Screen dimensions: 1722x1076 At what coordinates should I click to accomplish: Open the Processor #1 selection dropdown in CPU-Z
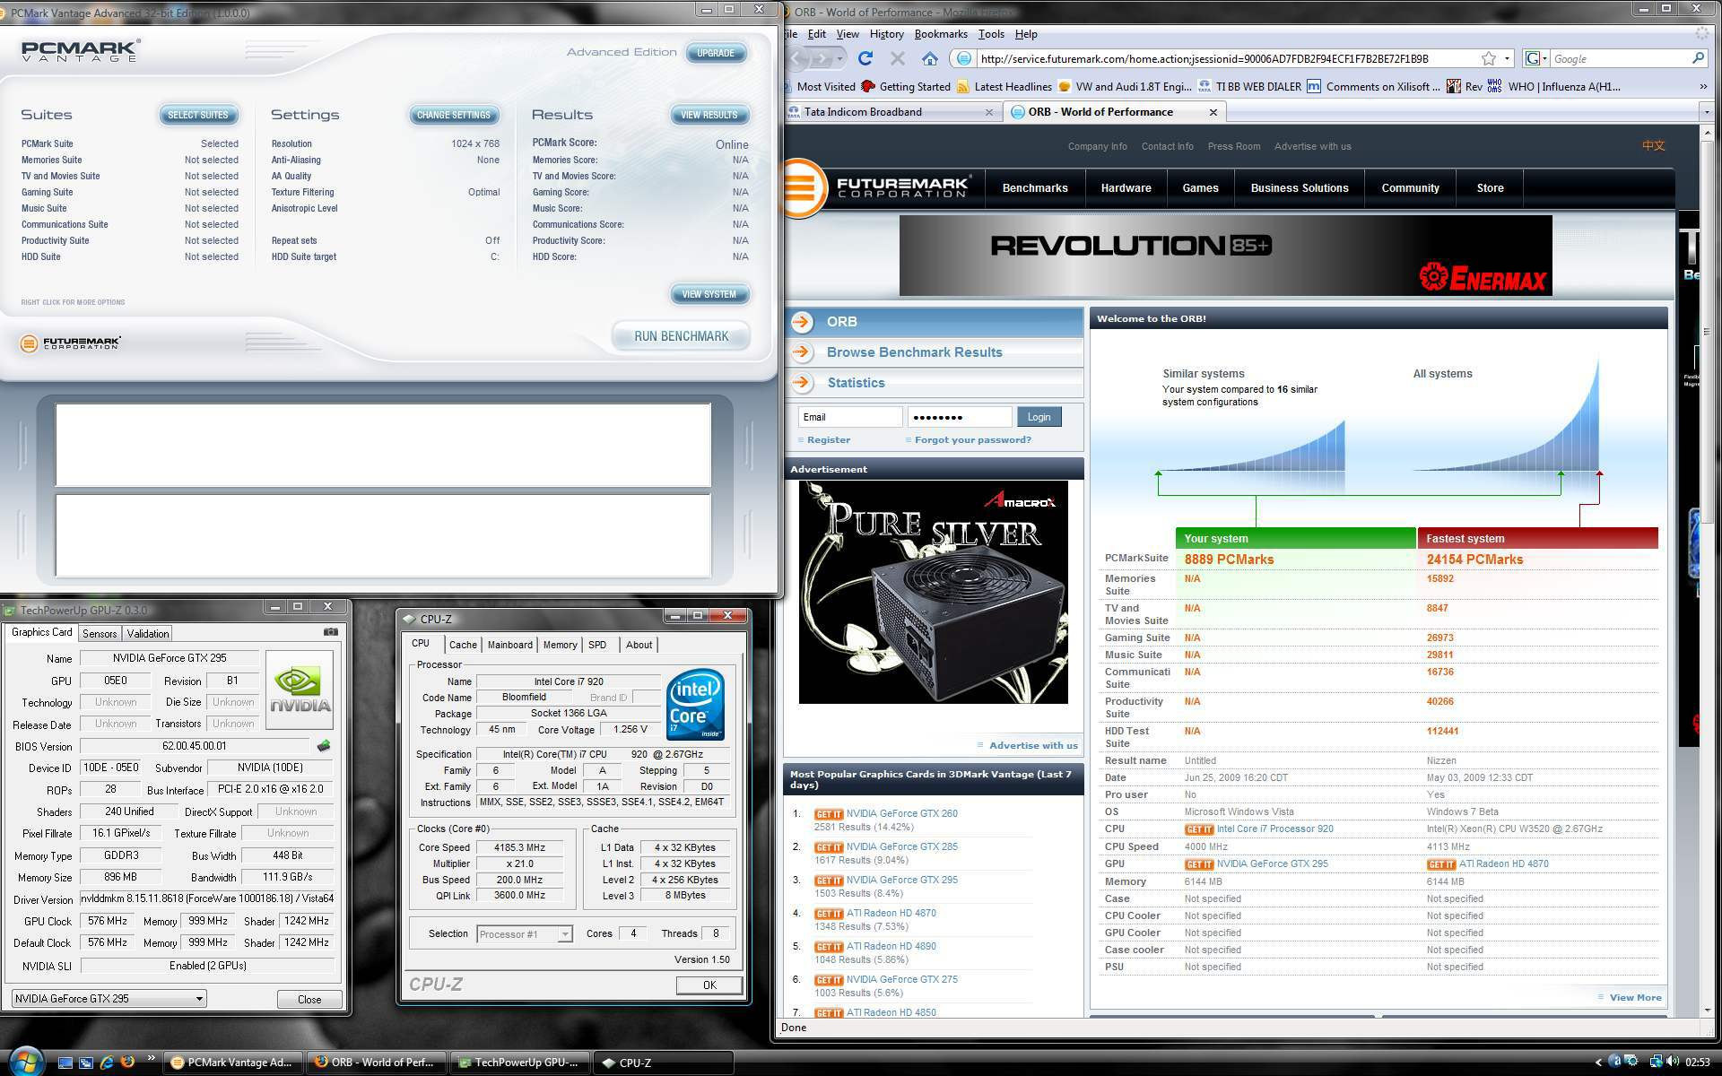[565, 934]
